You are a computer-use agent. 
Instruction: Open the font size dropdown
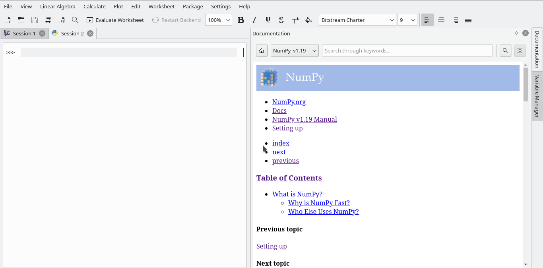(x=407, y=20)
